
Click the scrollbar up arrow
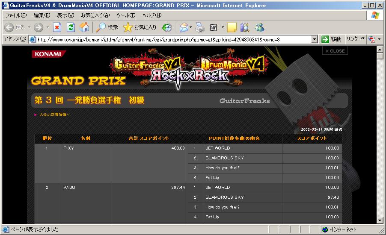click(380, 50)
